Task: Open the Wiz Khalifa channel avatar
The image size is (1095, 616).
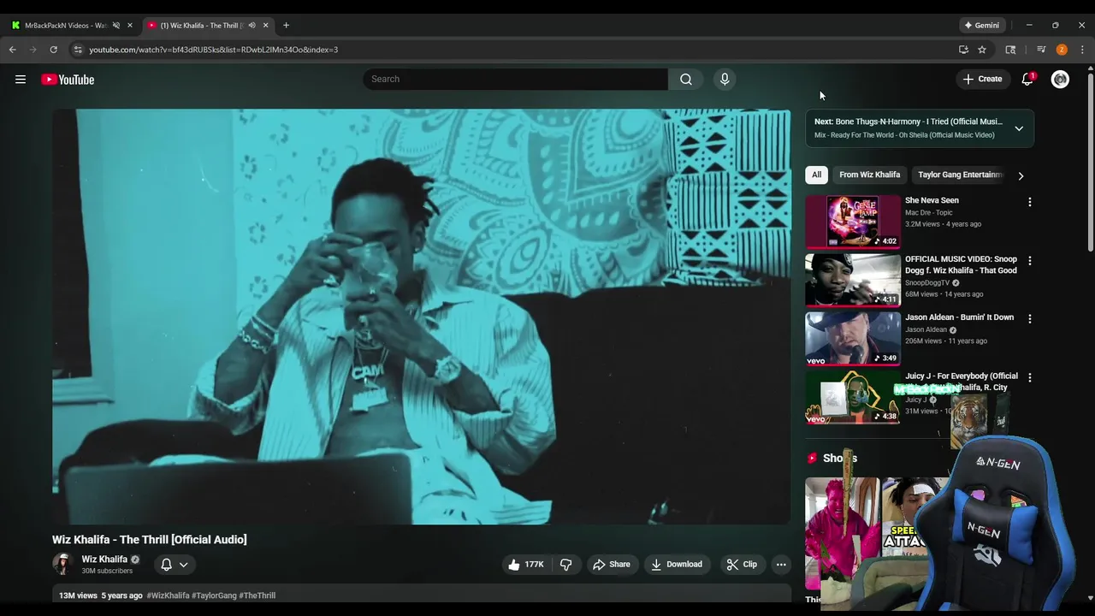Action: click(62, 564)
